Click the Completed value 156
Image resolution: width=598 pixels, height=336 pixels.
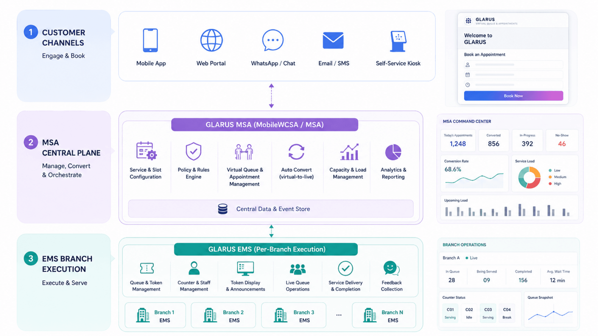click(523, 280)
